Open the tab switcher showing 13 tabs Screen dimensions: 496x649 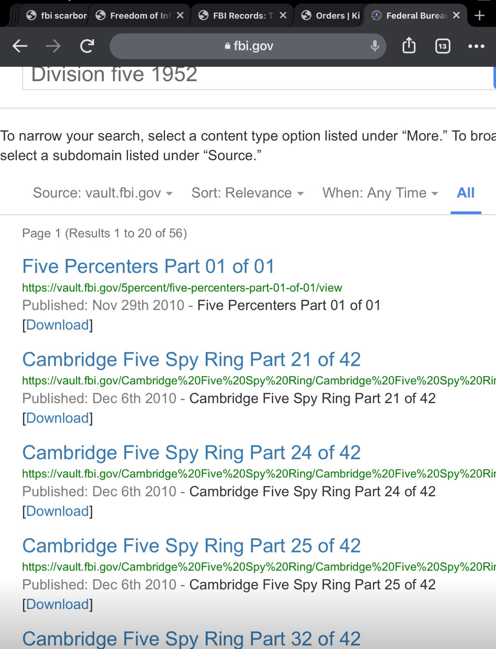[443, 46]
